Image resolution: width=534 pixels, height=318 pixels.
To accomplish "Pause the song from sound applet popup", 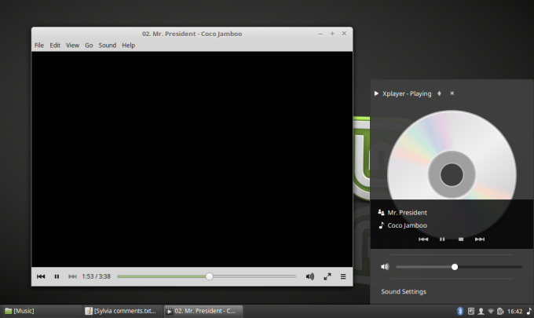I will point(442,239).
